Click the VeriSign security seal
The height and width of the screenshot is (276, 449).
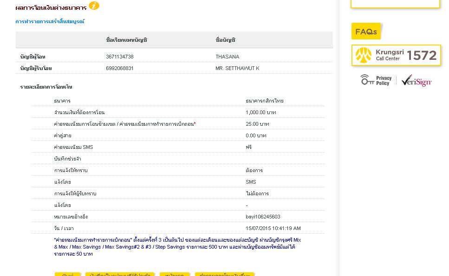coord(416,80)
